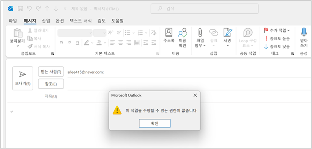Click the bullet list icon
This screenshot has height=149, width=312.
[x=127, y=33]
